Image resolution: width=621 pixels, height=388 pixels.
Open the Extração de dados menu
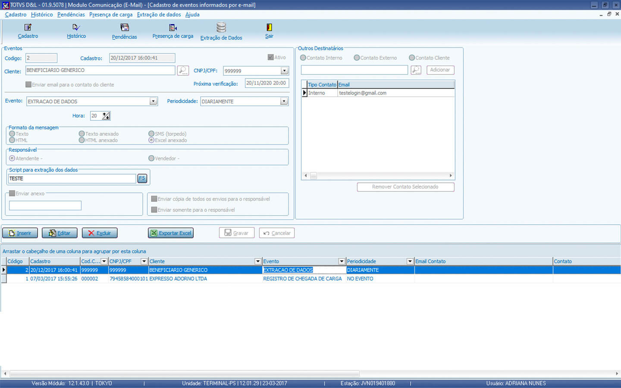[x=159, y=15]
